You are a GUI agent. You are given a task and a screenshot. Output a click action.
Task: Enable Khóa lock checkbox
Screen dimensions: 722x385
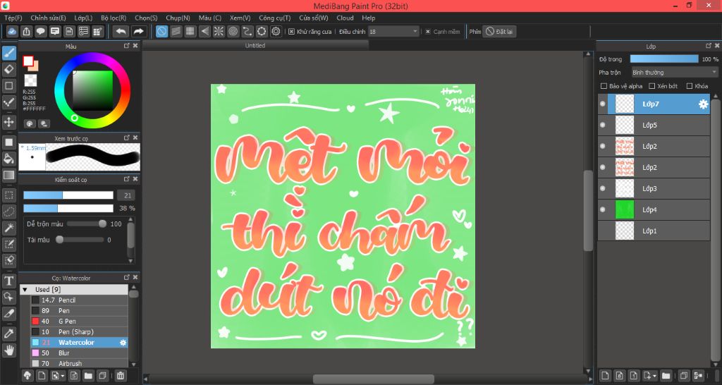pyautogui.click(x=690, y=86)
